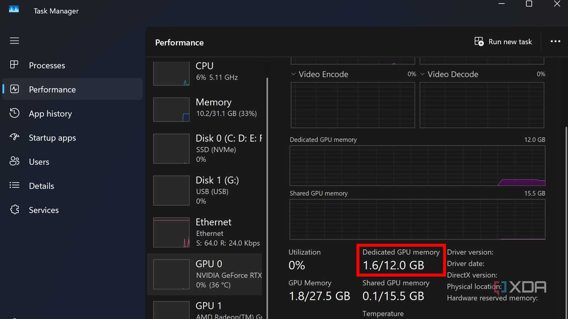Viewport: 568px width, 319px height.
Task: Click the 'Driver version:' label
Action: pyautogui.click(x=470, y=252)
